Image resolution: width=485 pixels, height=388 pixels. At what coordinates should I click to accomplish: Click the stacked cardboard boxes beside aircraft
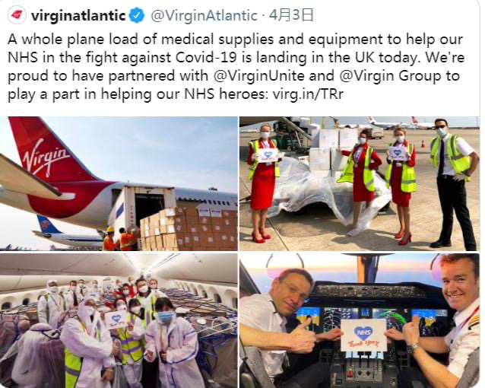pos(188,229)
